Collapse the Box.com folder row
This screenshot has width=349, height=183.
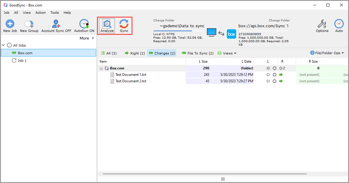tap(101, 69)
